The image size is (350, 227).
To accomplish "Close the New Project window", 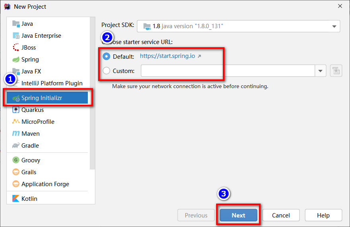I will pyautogui.click(x=340, y=6).
